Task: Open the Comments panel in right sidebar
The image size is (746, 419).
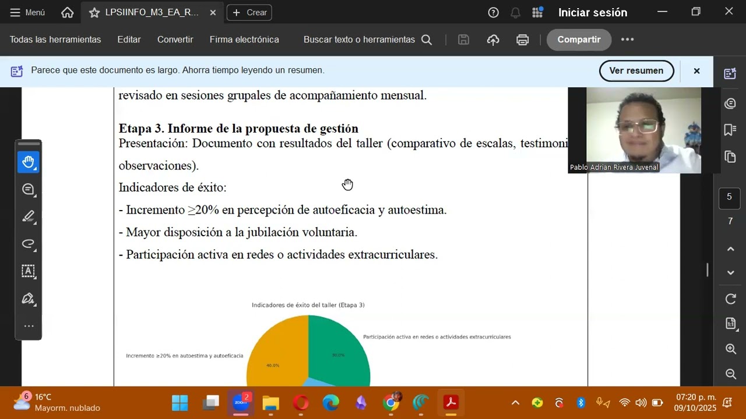Action: pyautogui.click(x=730, y=104)
